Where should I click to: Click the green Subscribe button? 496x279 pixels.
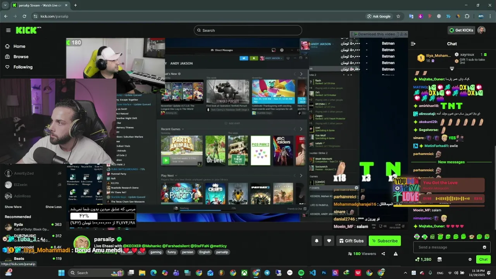[385, 241]
